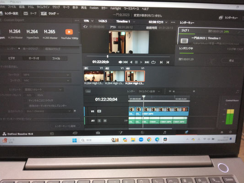
Task: Open the Fairlight menu
Action: coord(116,8)
